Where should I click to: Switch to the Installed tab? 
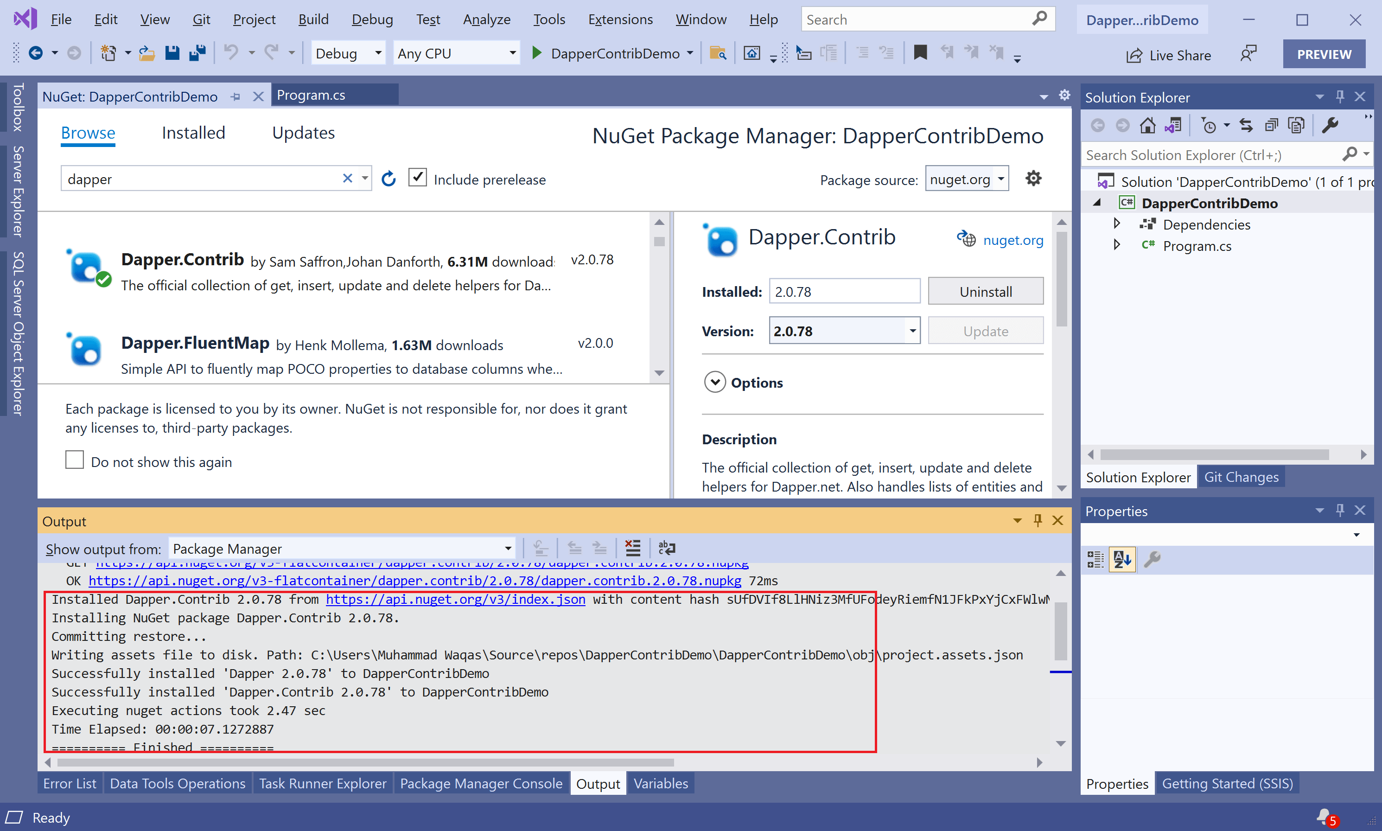[x=192, y=133]
